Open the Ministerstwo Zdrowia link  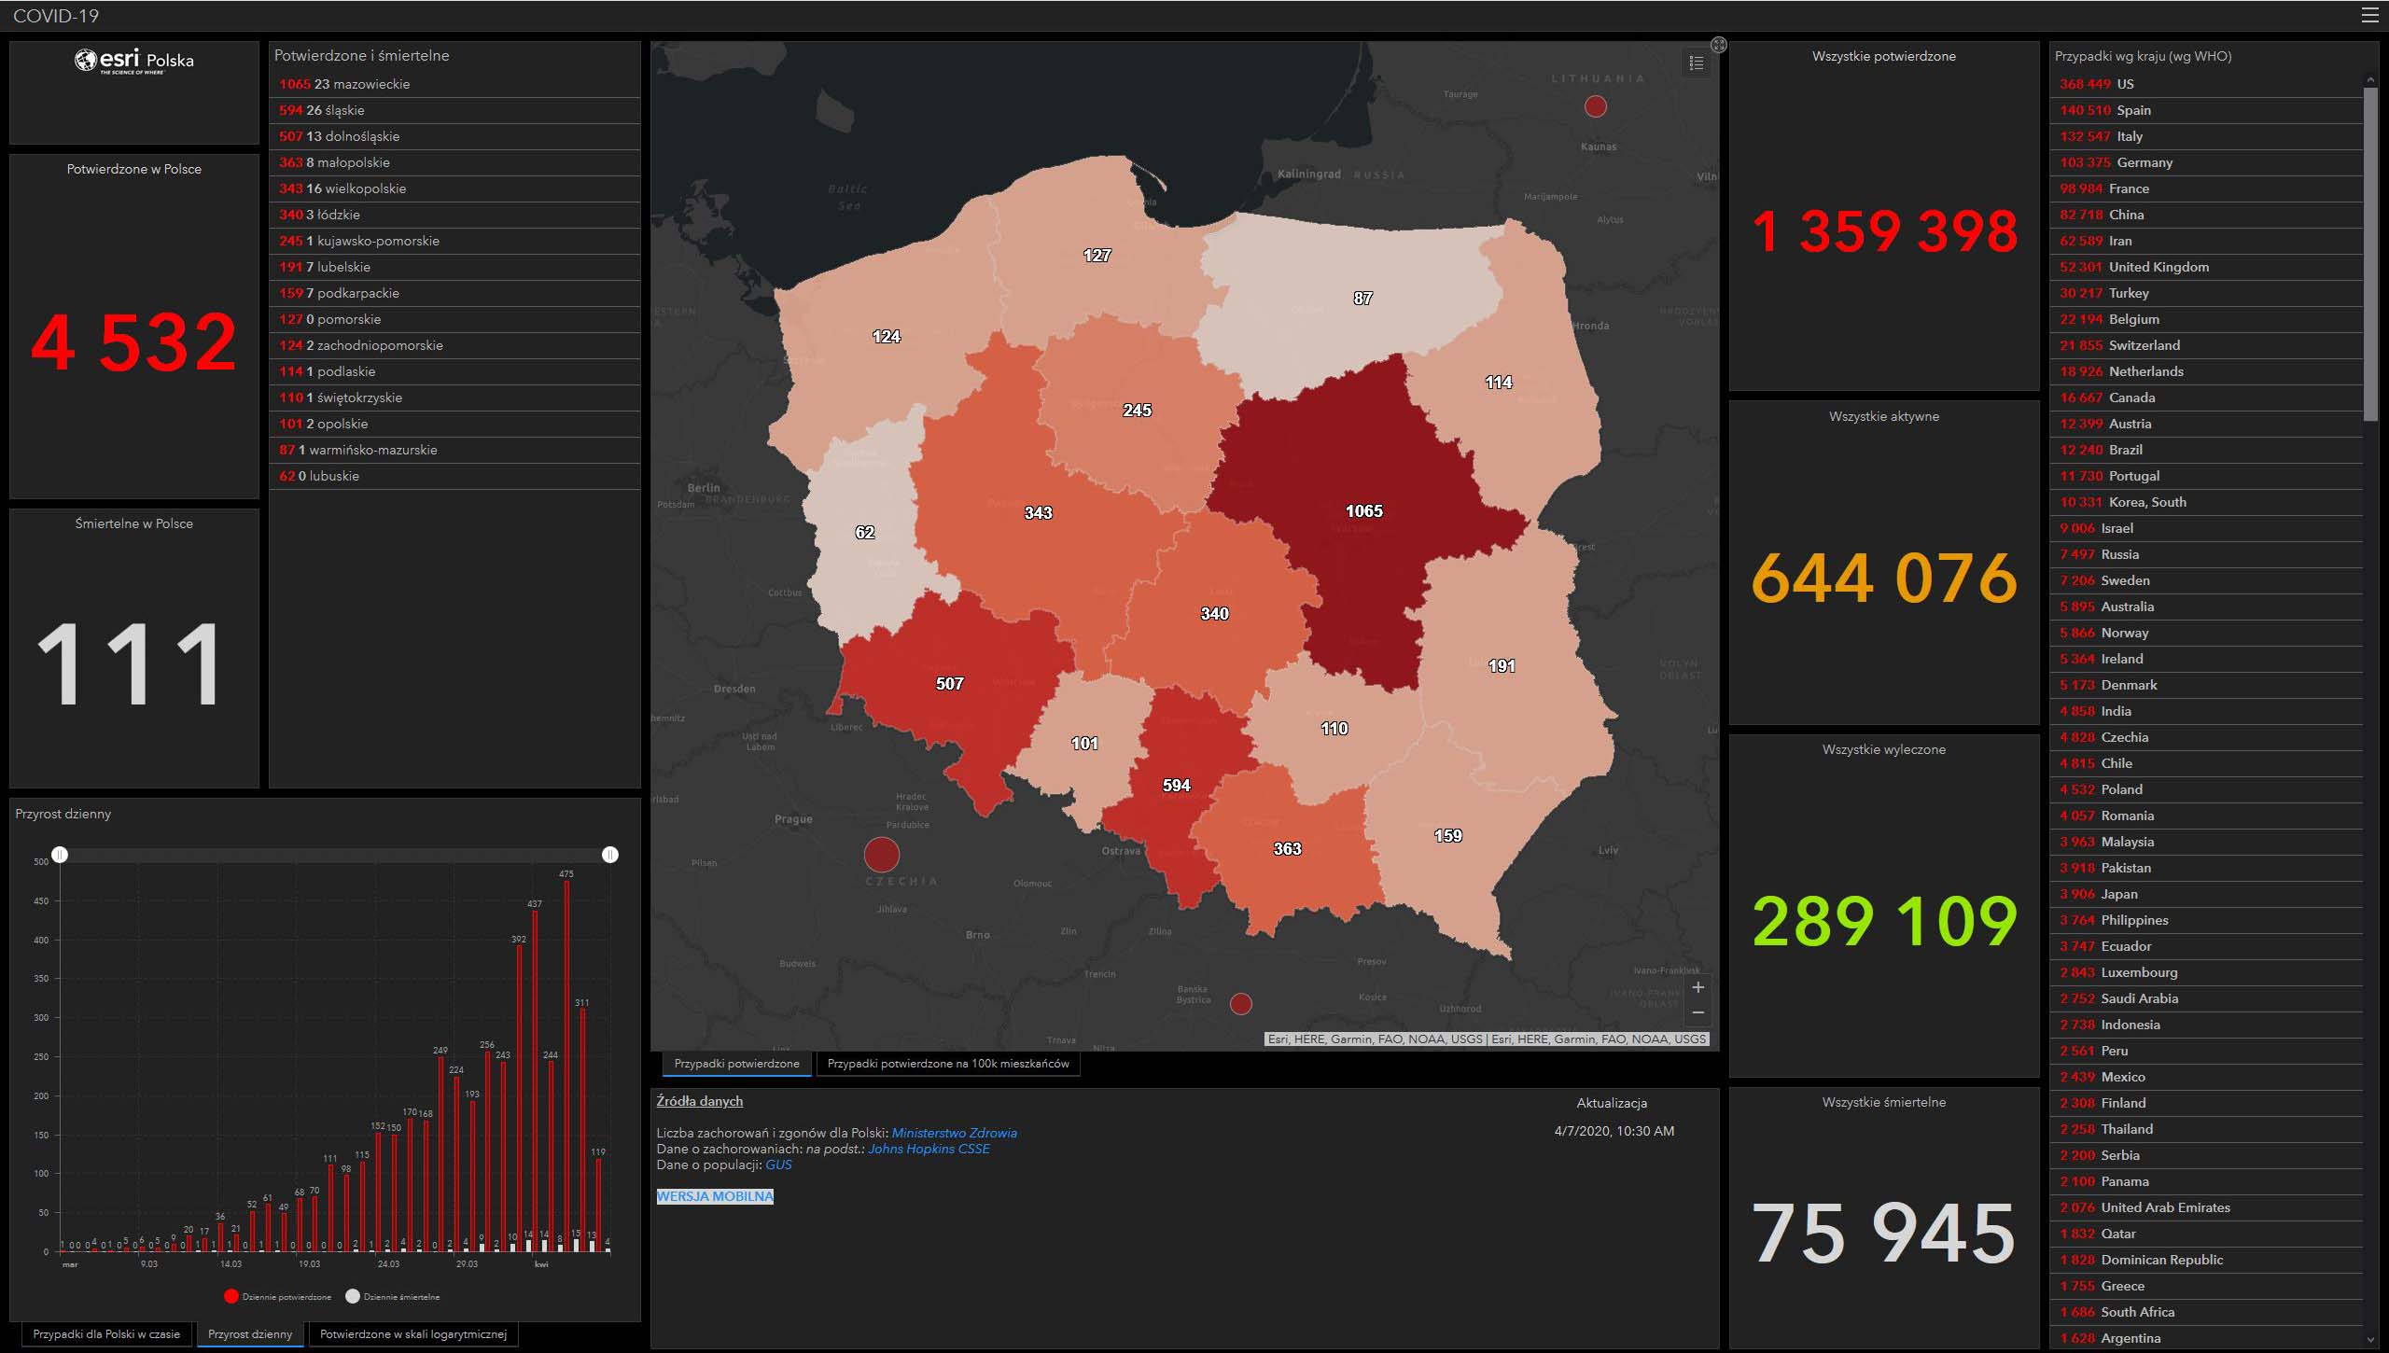click(x=954, y=1133)
